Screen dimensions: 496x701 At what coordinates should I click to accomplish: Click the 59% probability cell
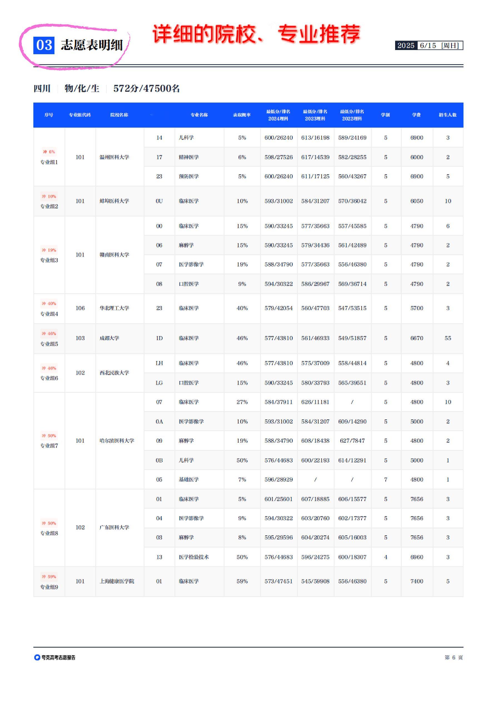coord(242,581)
